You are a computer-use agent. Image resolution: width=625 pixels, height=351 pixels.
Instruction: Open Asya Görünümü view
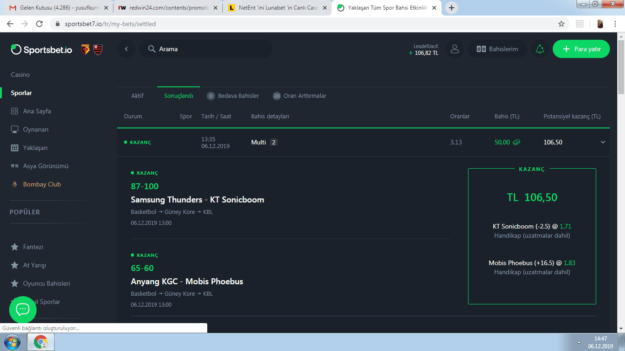pyautogui.click(x=46, y=166)
